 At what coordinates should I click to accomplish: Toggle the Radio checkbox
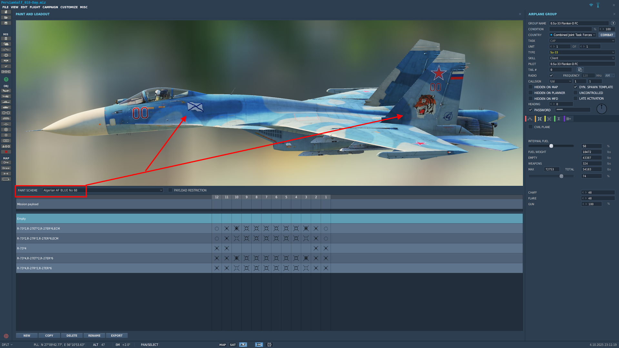pyautogui.click(x=551, y=75)
